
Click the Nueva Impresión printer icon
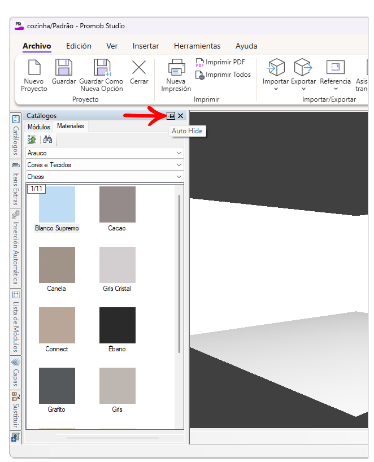(x=176, y=67)
